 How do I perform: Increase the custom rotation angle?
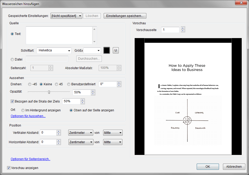pyautogui.click(x=119, y=83)
